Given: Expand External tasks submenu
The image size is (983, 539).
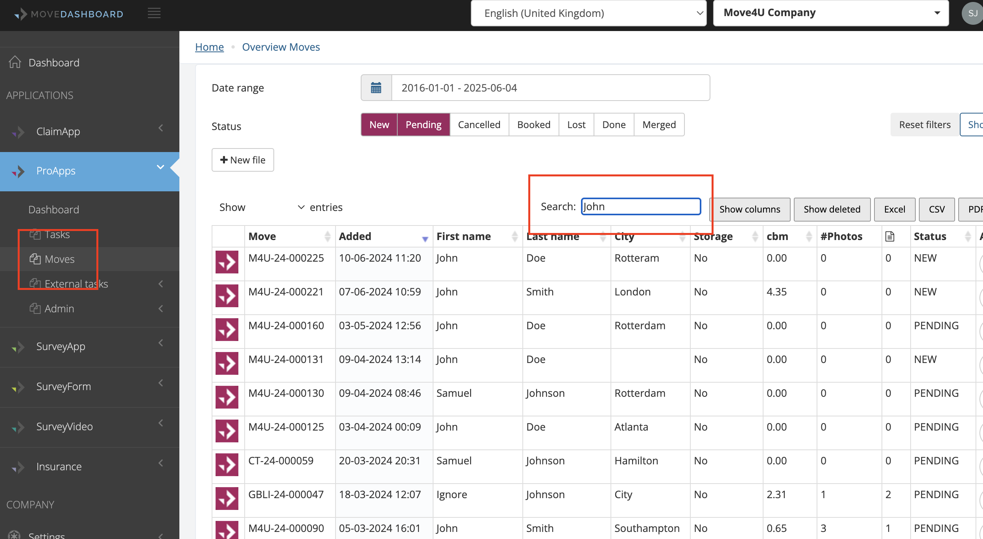Looking at the screenshot, I should [x=160, y=284].
